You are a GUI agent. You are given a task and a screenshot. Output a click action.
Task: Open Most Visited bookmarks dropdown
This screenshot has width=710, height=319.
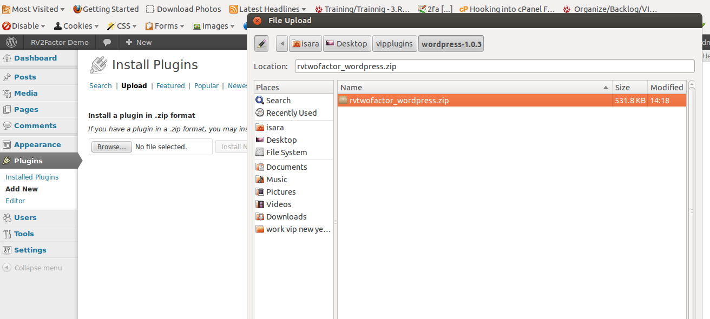34,9
